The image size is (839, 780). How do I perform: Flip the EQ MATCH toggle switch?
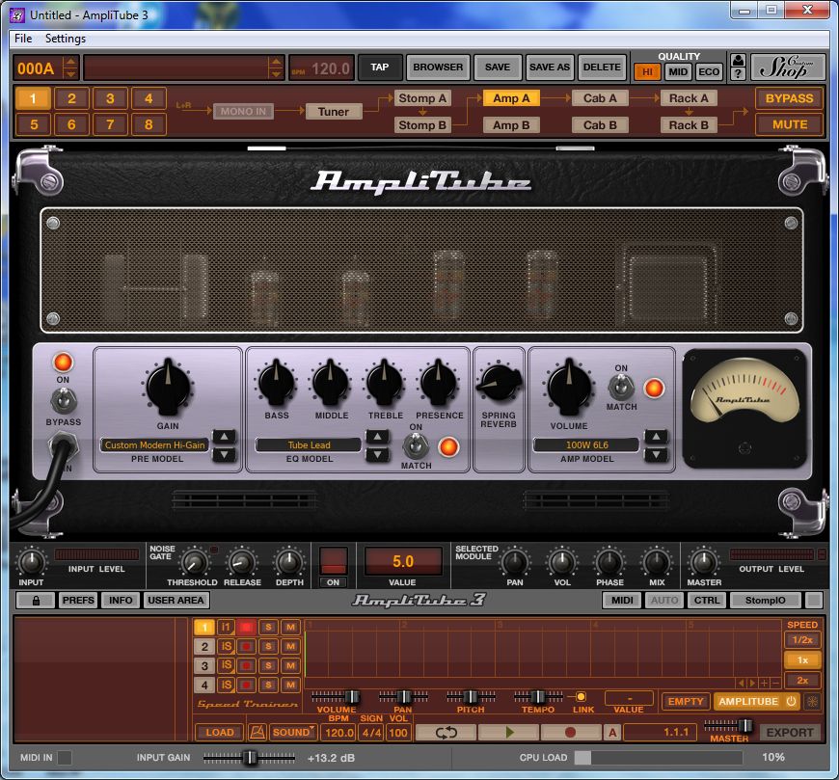(x=416, y=445)
